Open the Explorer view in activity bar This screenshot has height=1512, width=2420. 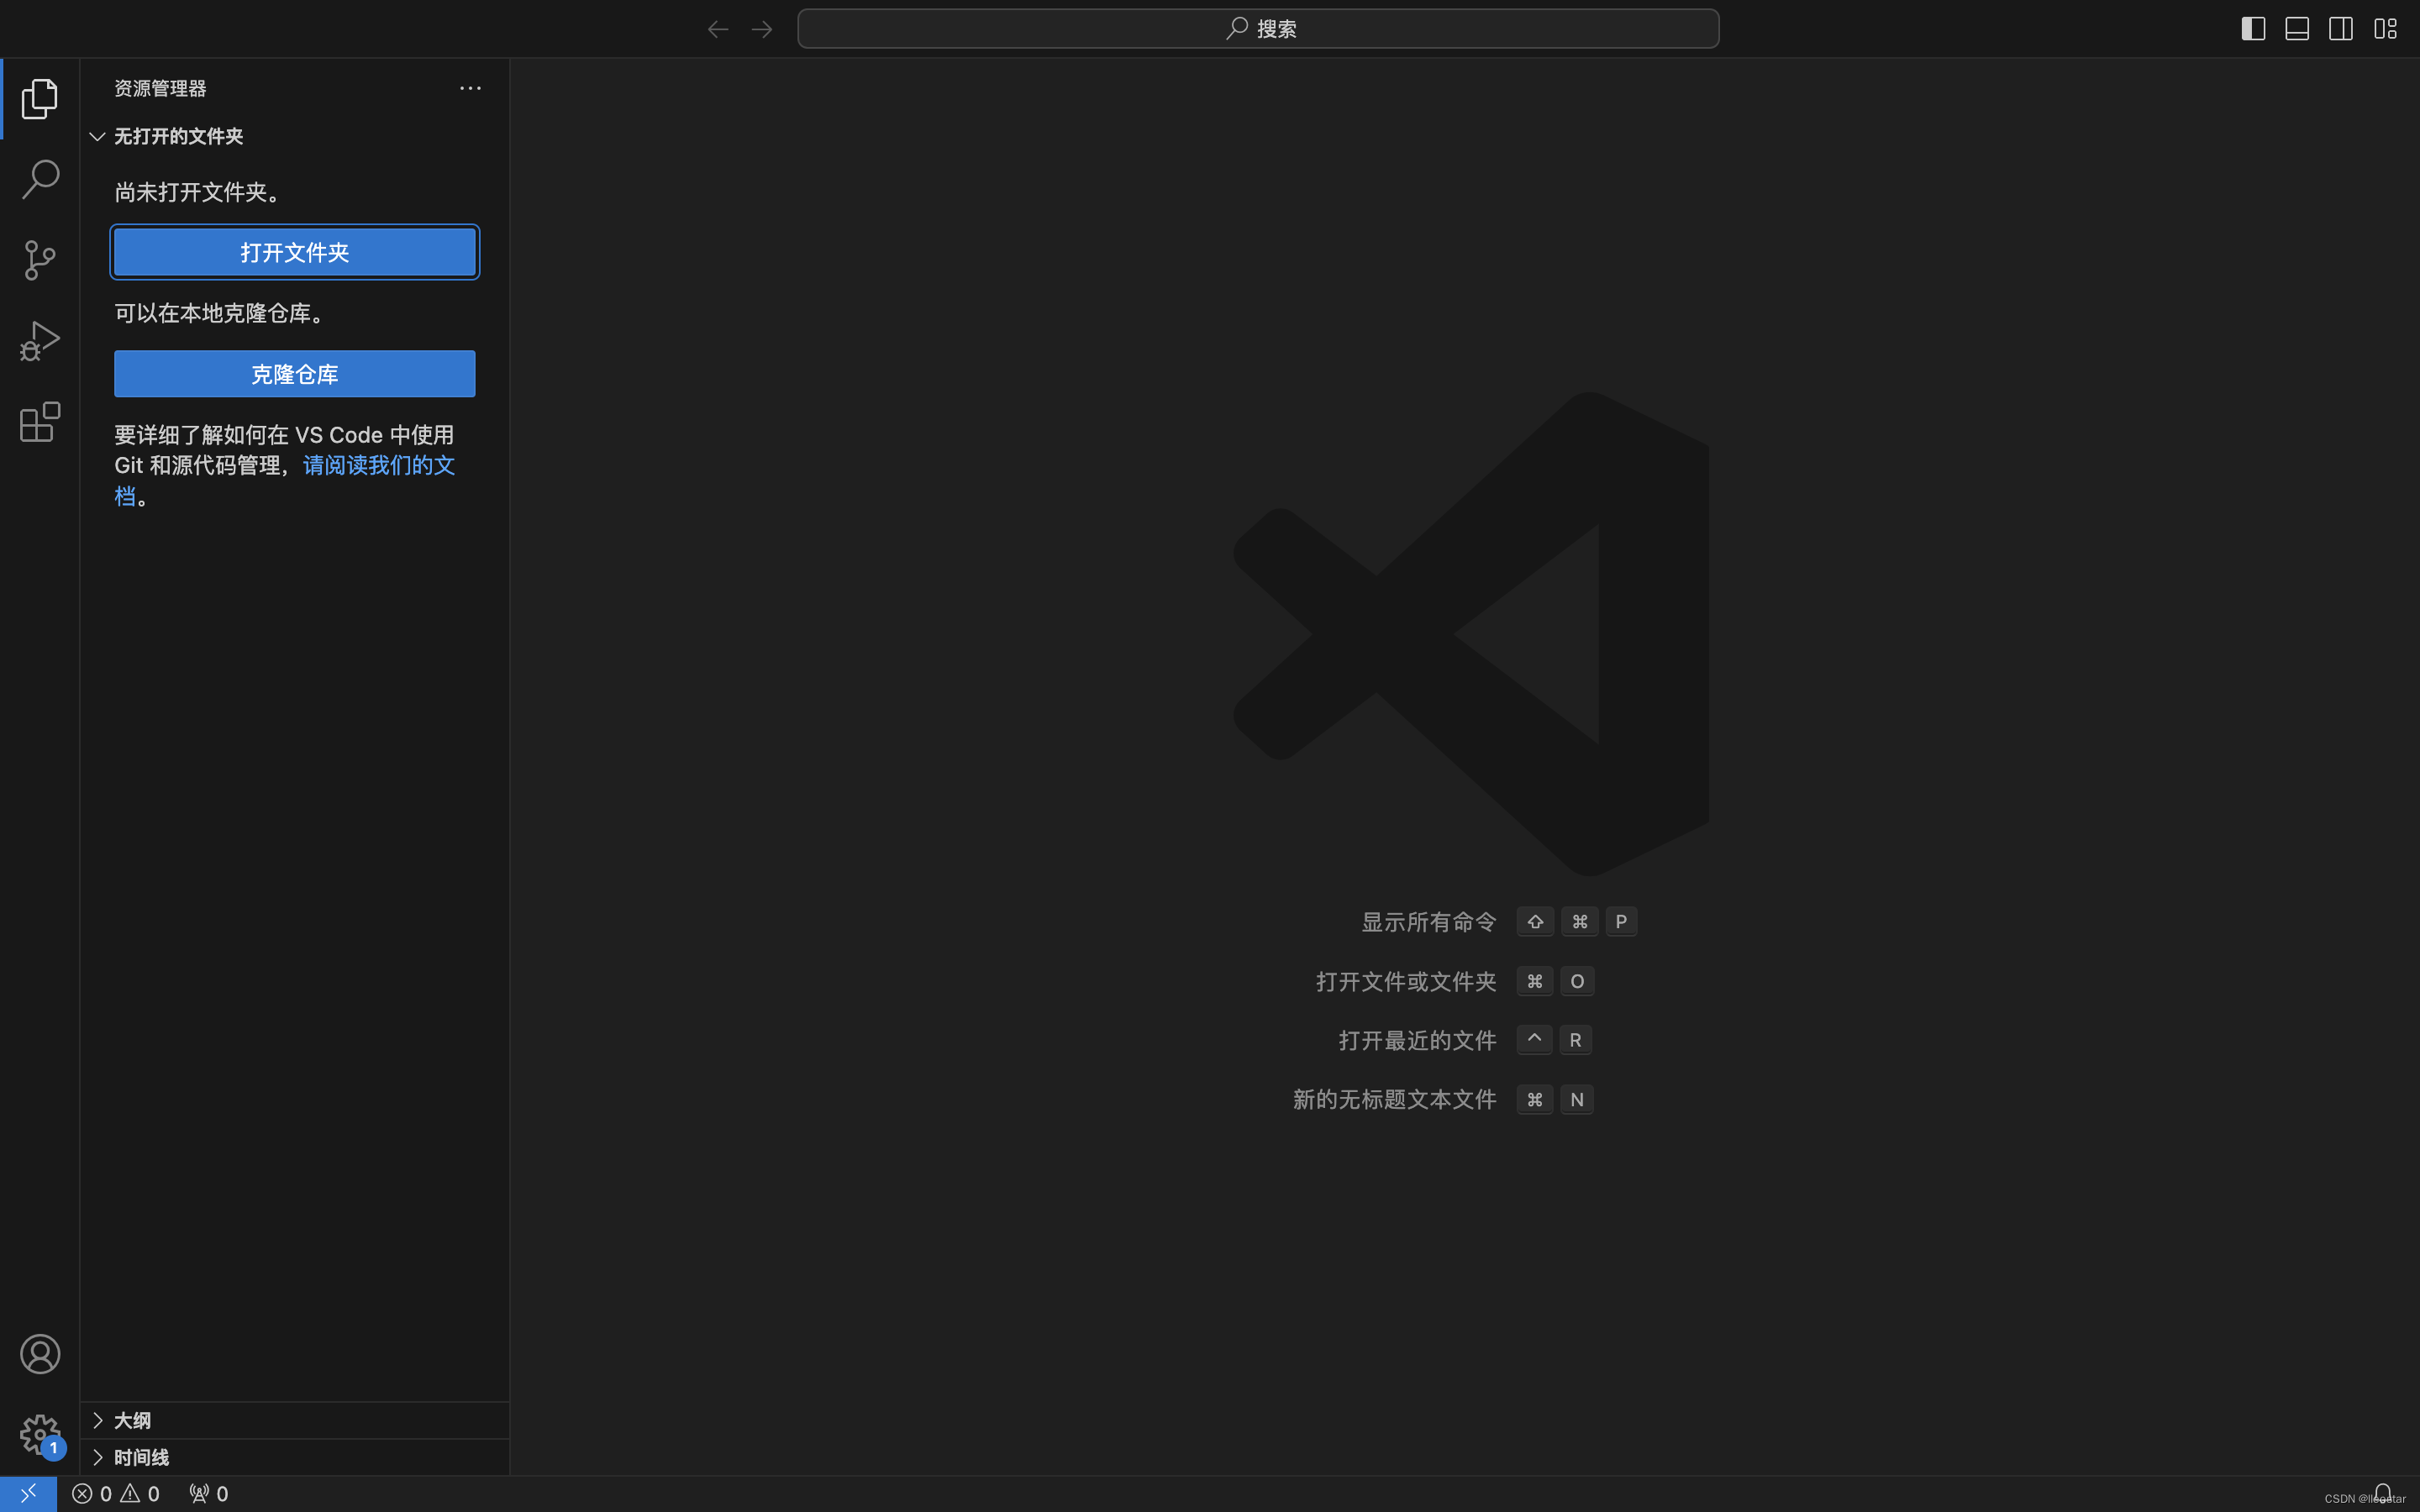pos(40,98)
